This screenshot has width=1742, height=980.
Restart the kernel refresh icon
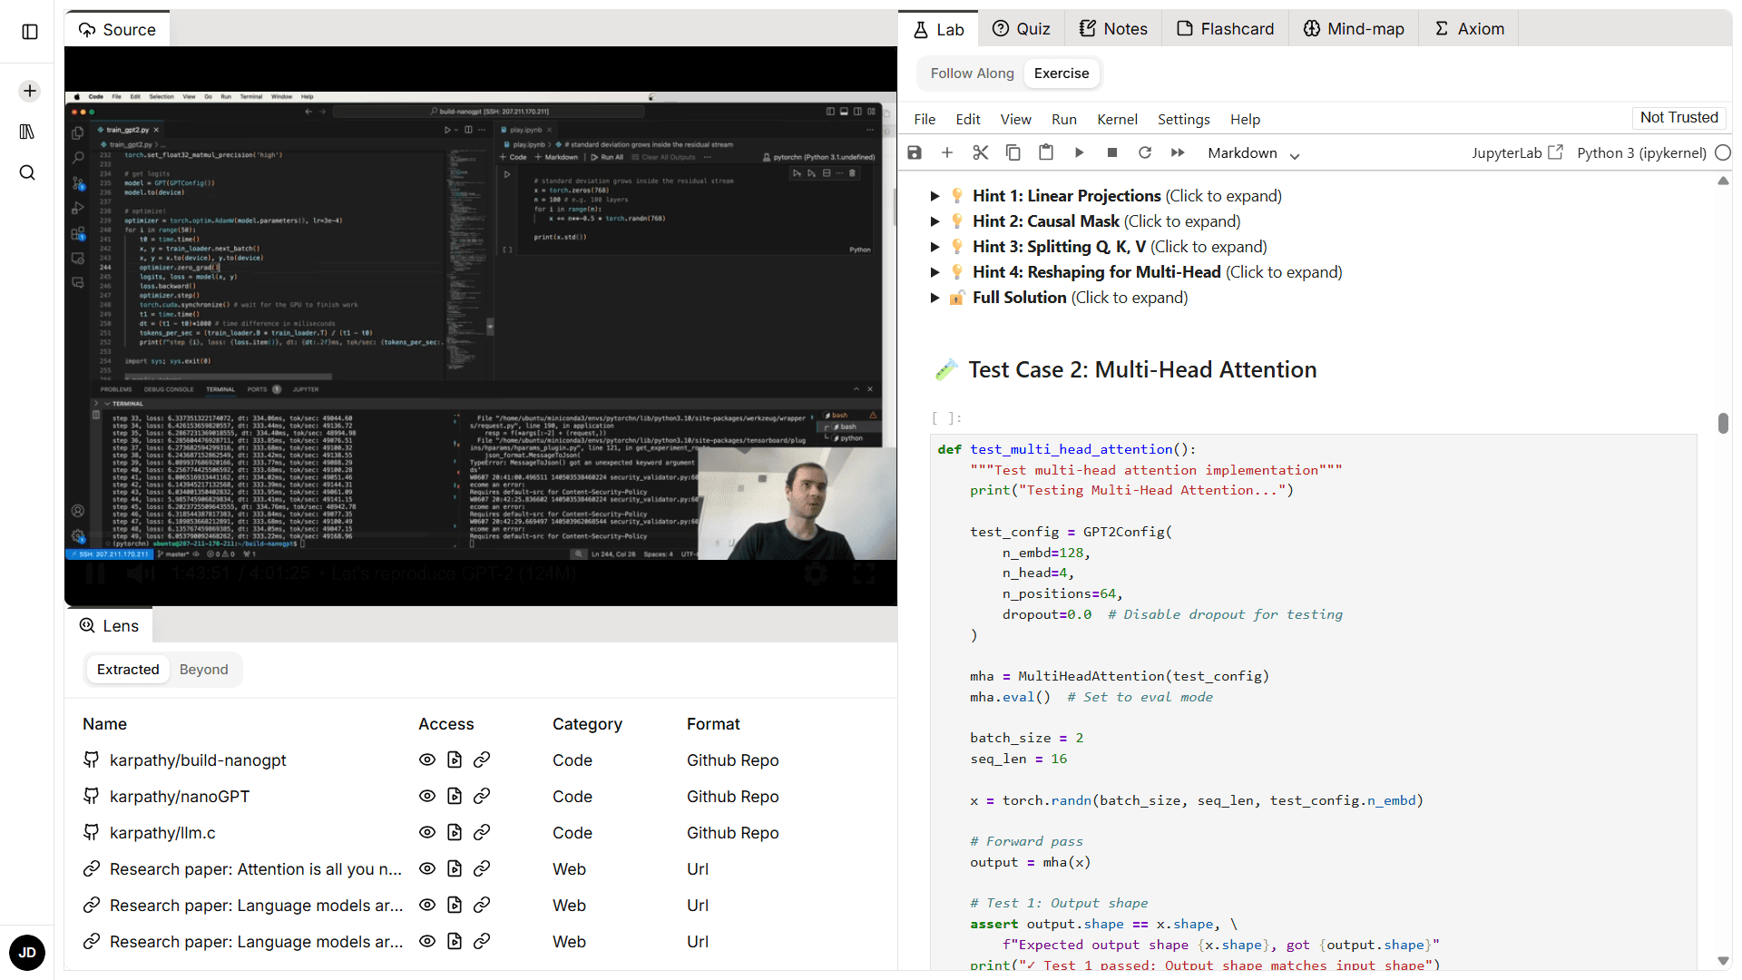pos(1145,152)
